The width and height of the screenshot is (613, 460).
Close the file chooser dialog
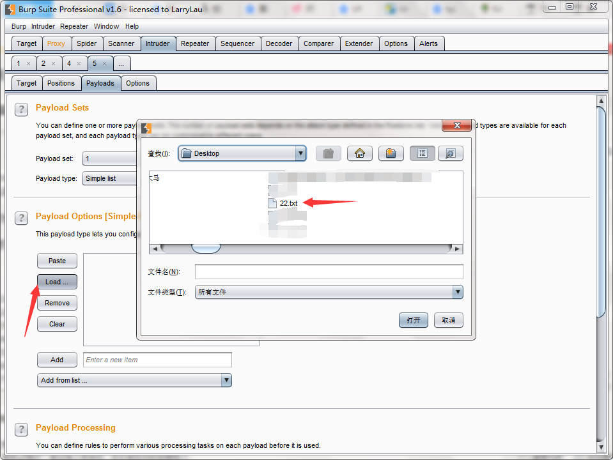tap(456, 125)
